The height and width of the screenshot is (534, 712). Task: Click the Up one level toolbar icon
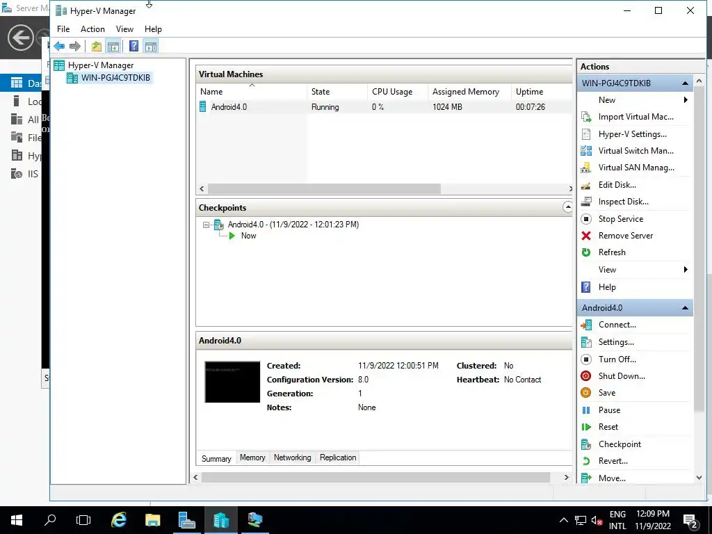96,46
